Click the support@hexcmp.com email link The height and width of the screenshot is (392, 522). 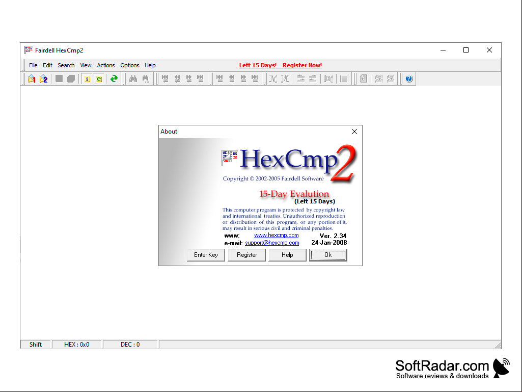[272, 243]
